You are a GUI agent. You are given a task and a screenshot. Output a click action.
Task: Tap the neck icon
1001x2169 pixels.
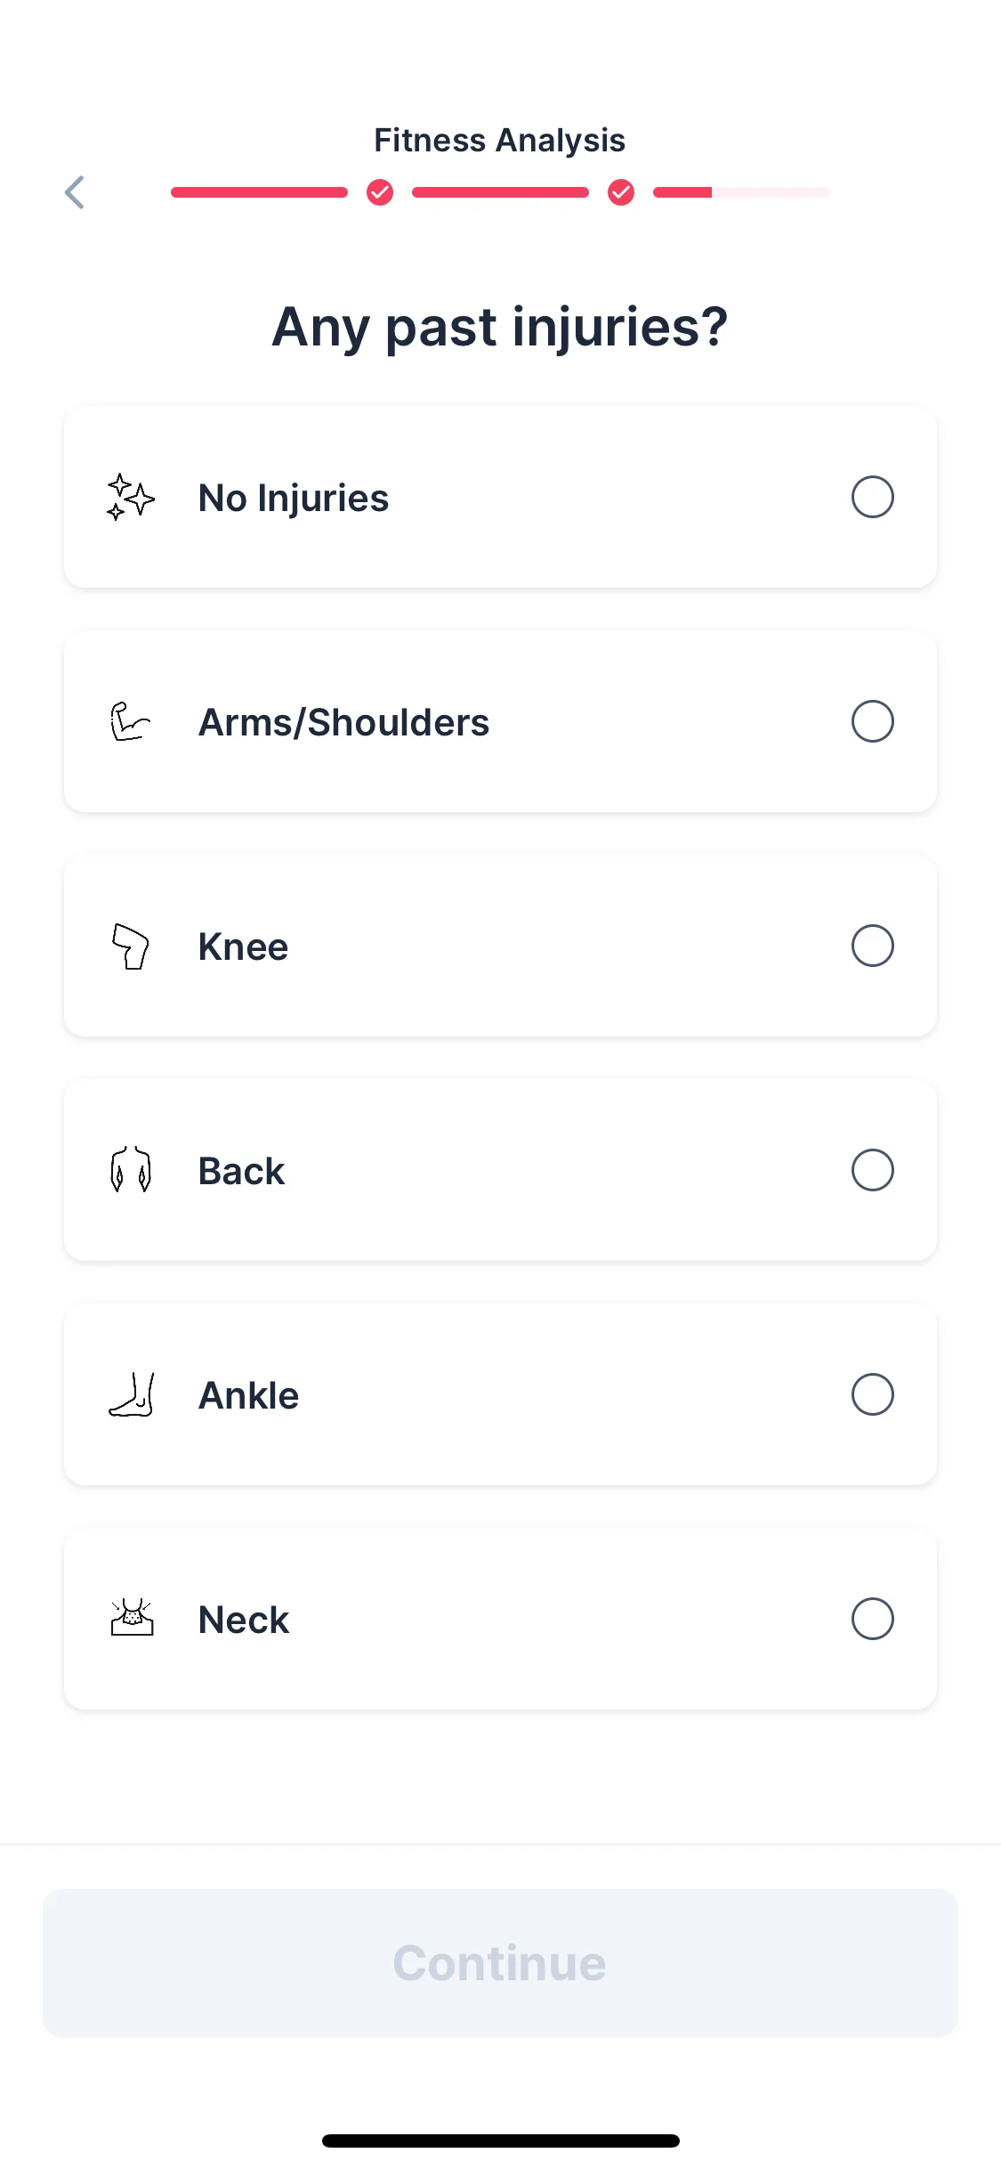click(x=132, y=1618)
